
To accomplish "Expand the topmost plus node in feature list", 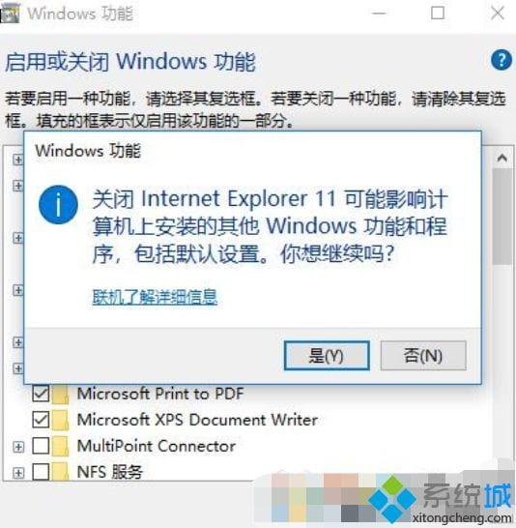I will [18, 160].
